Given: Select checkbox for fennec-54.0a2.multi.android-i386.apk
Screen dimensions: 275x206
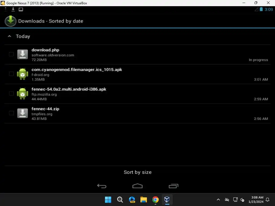Looking at the screenshot, I should [x=11, y=93].
